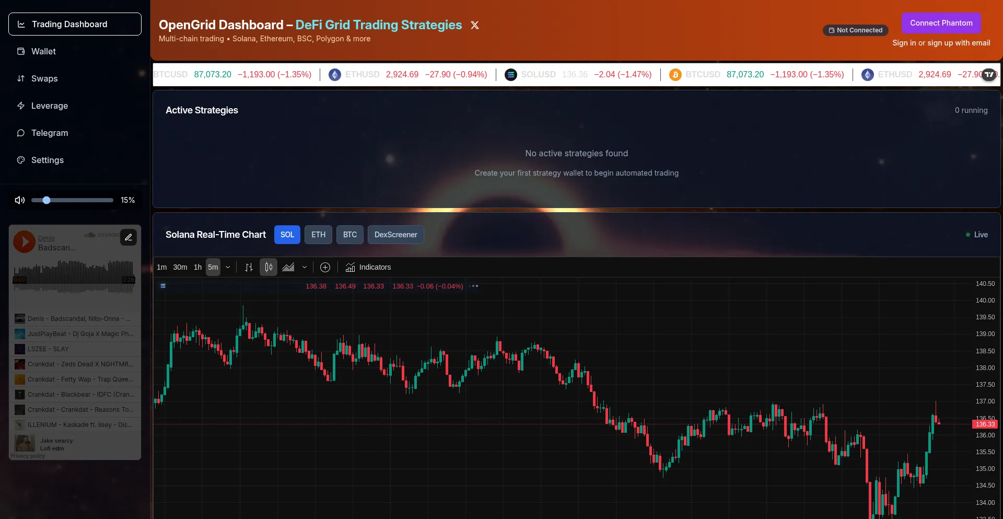This screenshot has height=519, width=1003.
Task: Click the TradingView logo on the ticker tape
Action: click(x=989, y=74)
